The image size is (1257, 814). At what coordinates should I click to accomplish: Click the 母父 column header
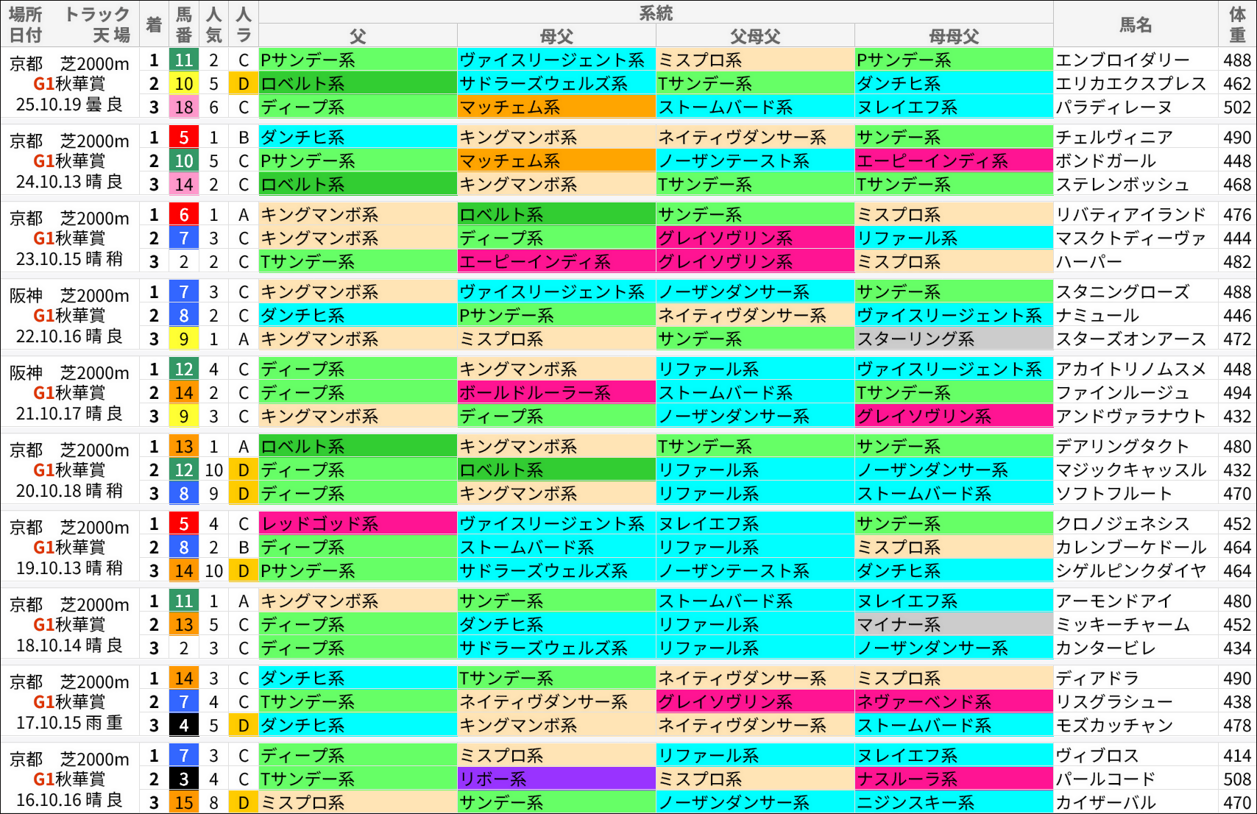point(556,36)
